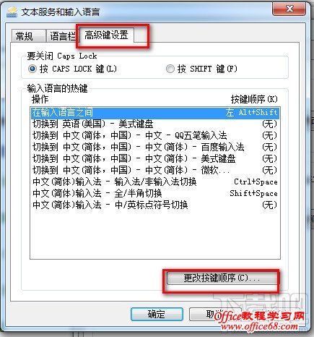Image resolution: width=314 pixels, height=337 pixels.
Task: Select the 微软 input method entry
Action: pos(155,171)
